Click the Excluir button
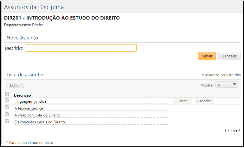Image resolution: width=244 pixels, height=148 pixels. [15, 85]
